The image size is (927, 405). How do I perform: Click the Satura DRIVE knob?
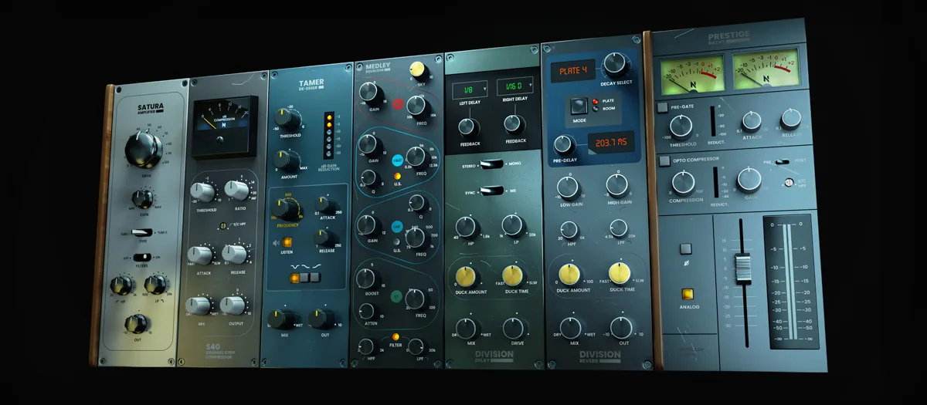pyautogui.click(x=143, y=149)
